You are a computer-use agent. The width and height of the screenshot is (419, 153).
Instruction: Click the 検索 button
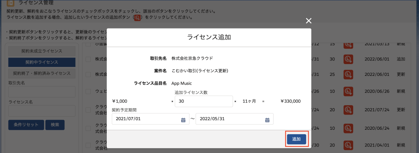tap(55, 125)
